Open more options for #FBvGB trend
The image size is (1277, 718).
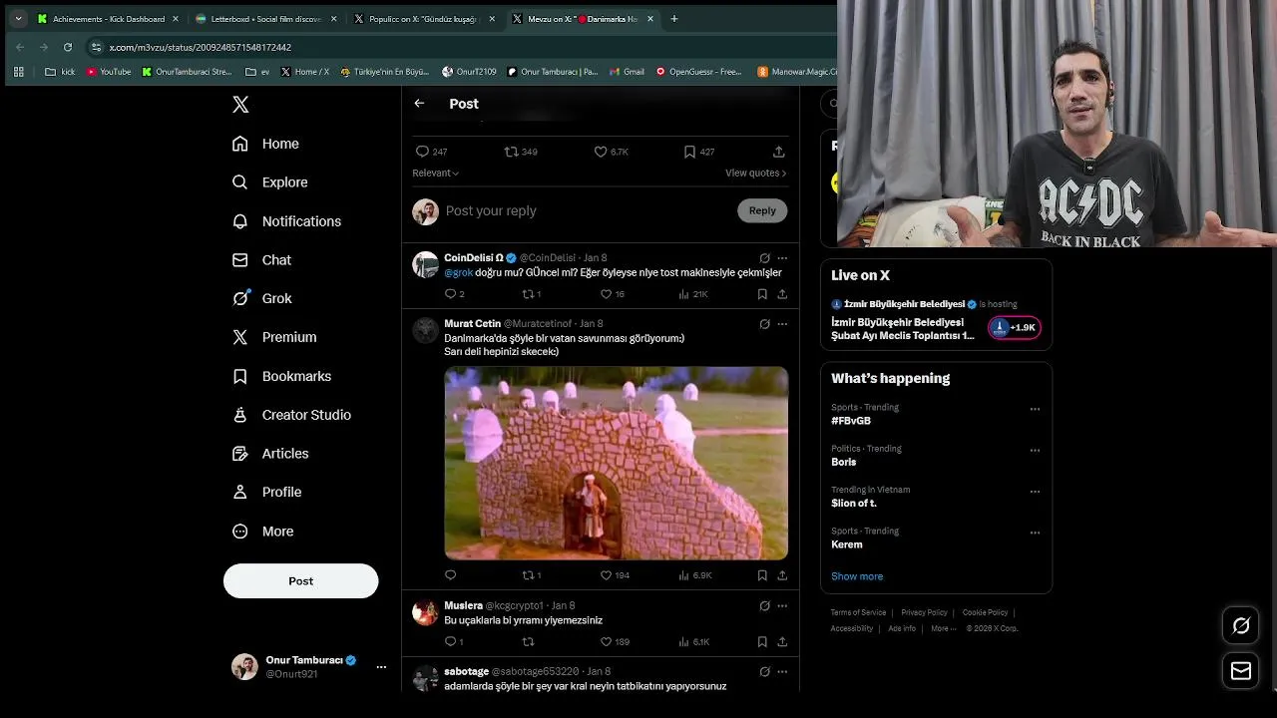point(1035,409)
